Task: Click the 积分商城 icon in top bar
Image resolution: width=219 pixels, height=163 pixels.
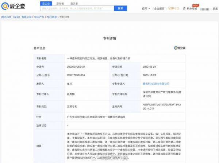Action: point(184,8)
